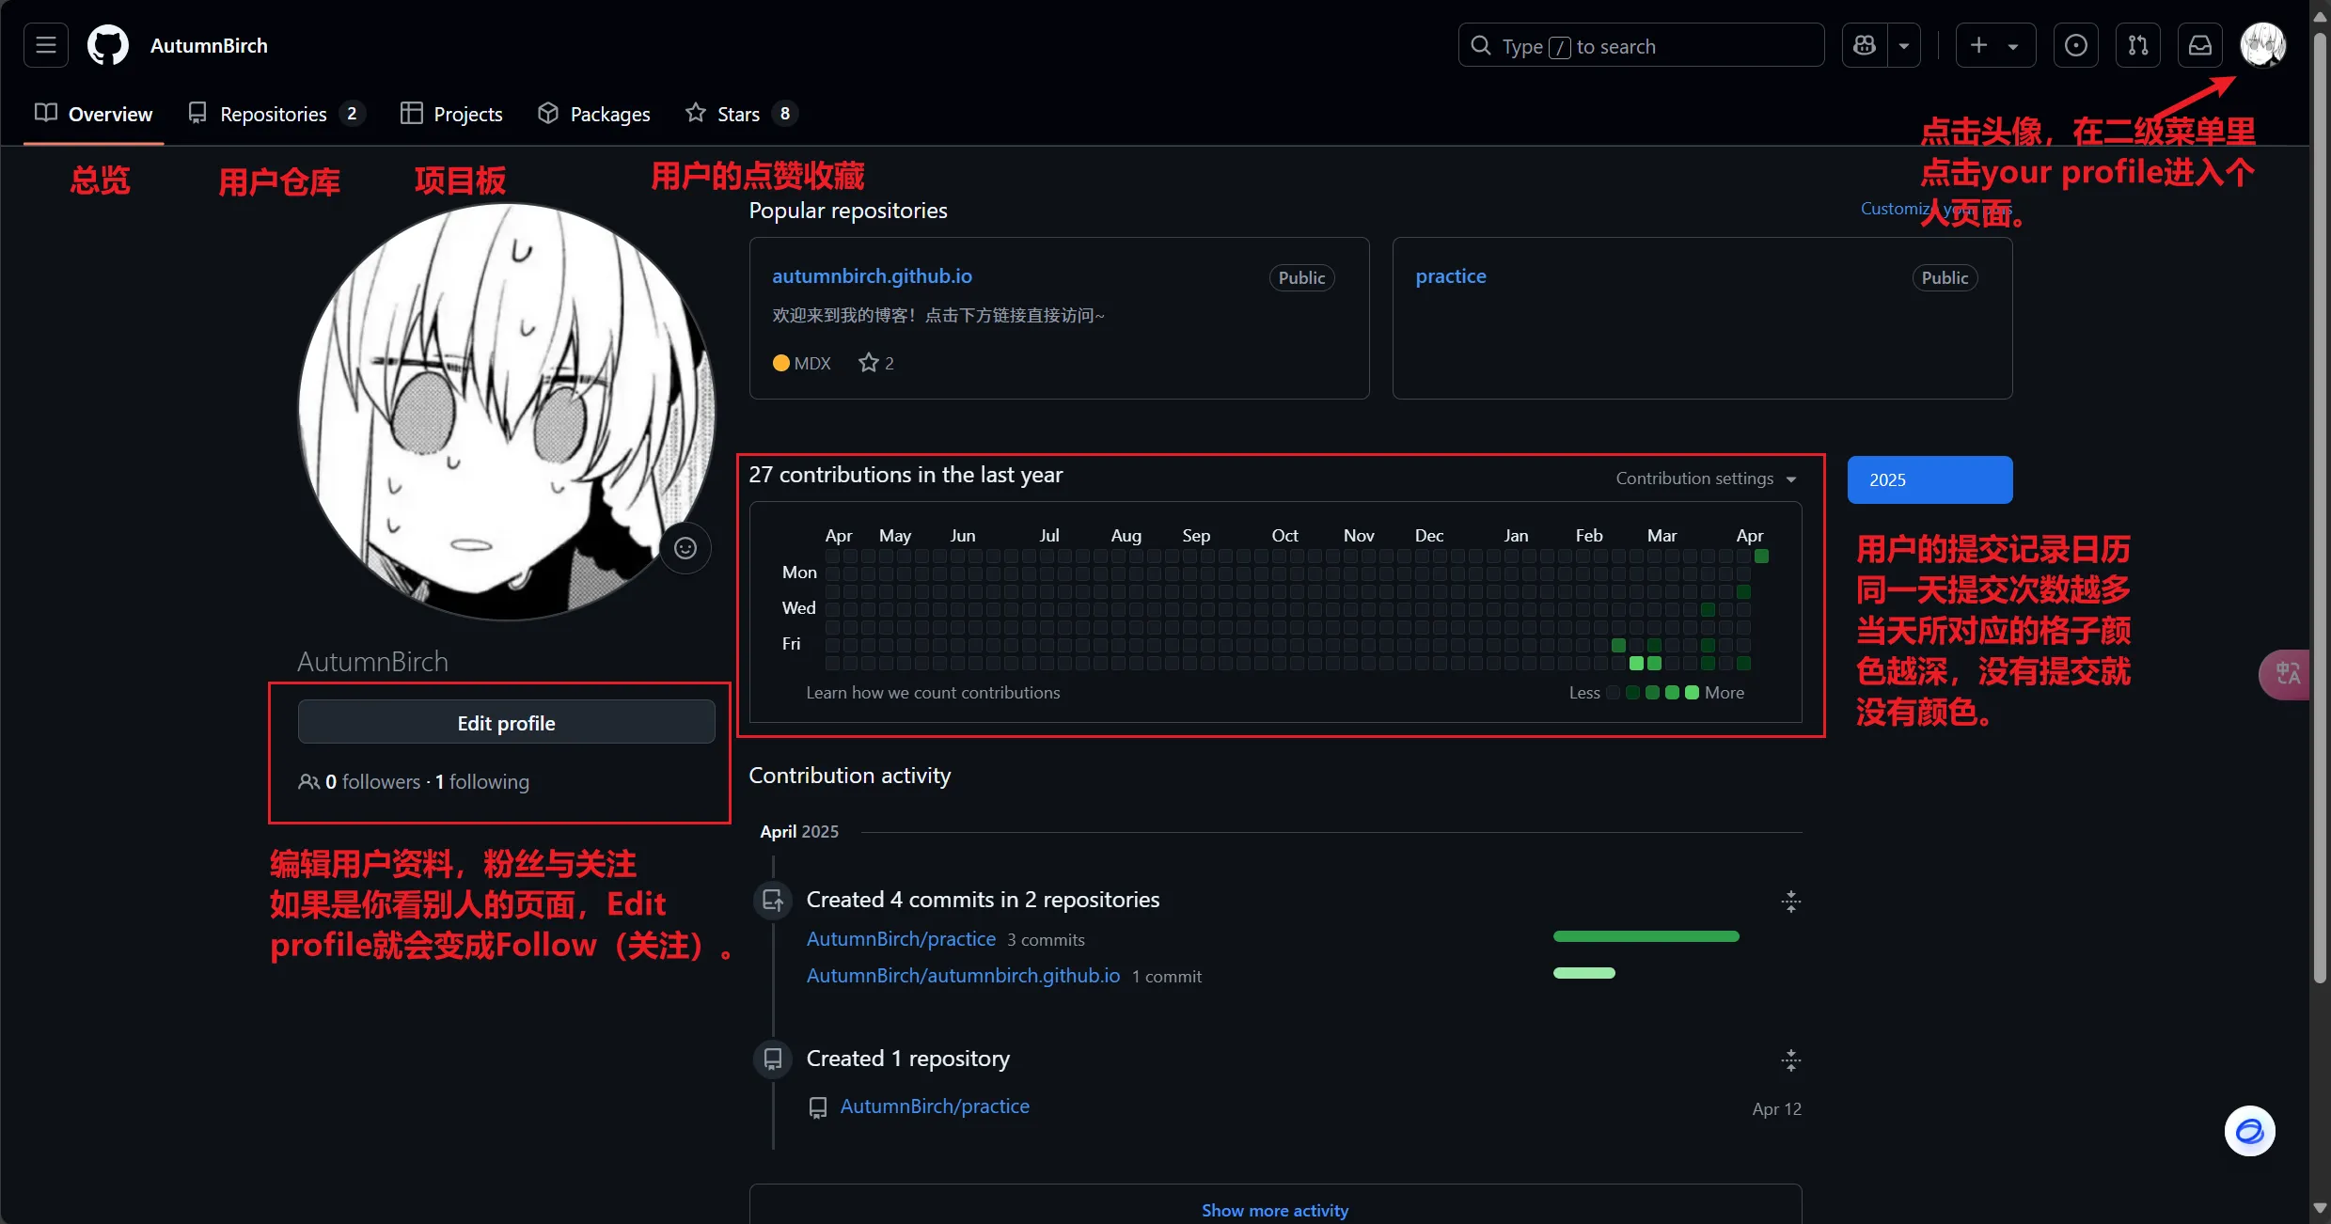Click the Public badge on autumnbirch.github.io
The height and width of the screenshot is (1224, 2331).
pyautogui.click(x=1301, y=277)
